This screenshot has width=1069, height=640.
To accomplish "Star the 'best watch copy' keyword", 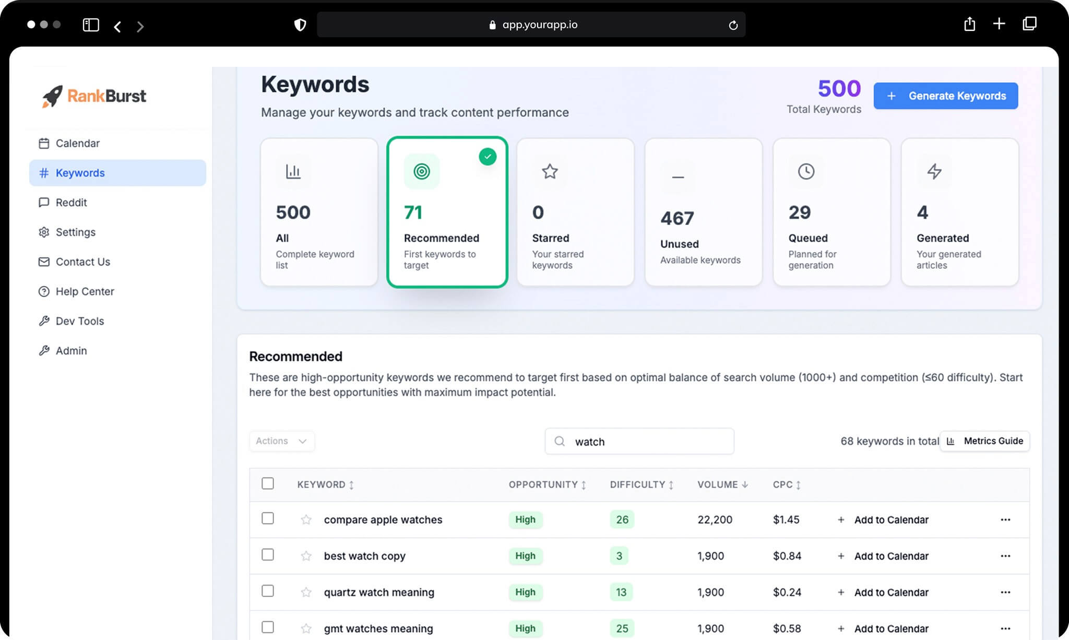I will coord(306,556).
